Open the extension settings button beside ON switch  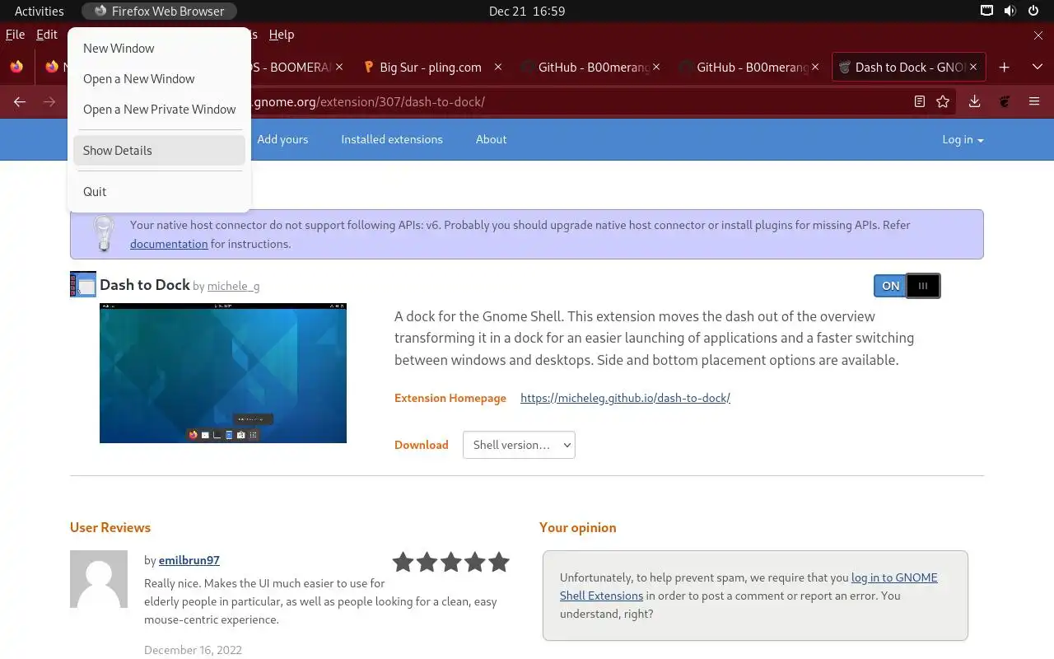tap(923, 286)
